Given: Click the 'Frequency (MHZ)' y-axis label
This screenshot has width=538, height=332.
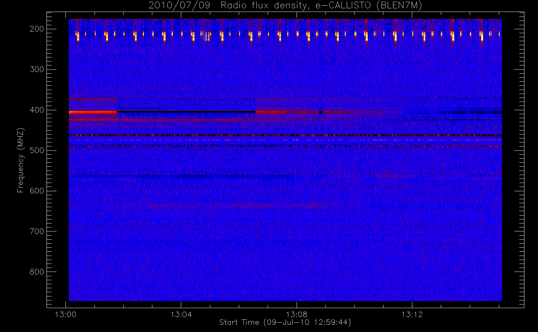Looking at the screenshot, I should (x=21, y=160).
